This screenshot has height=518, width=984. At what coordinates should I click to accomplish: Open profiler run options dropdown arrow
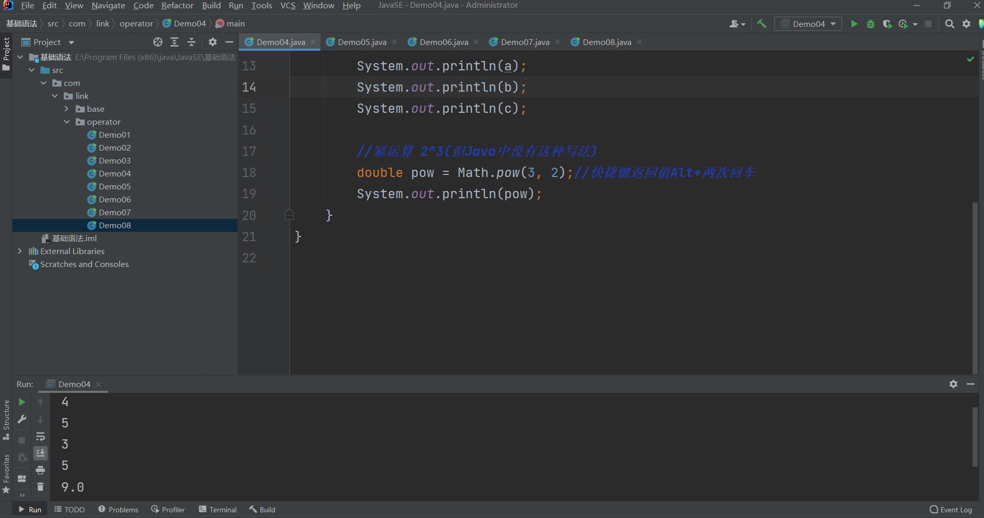915,24
